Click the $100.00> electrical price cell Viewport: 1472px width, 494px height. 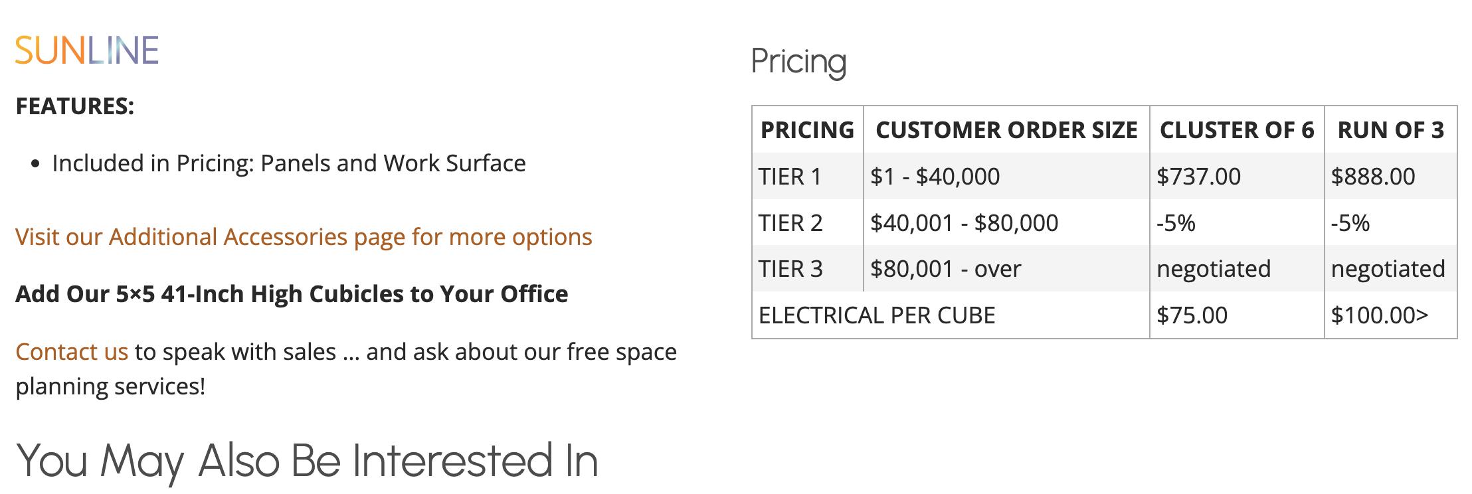tap(1379, 315)
